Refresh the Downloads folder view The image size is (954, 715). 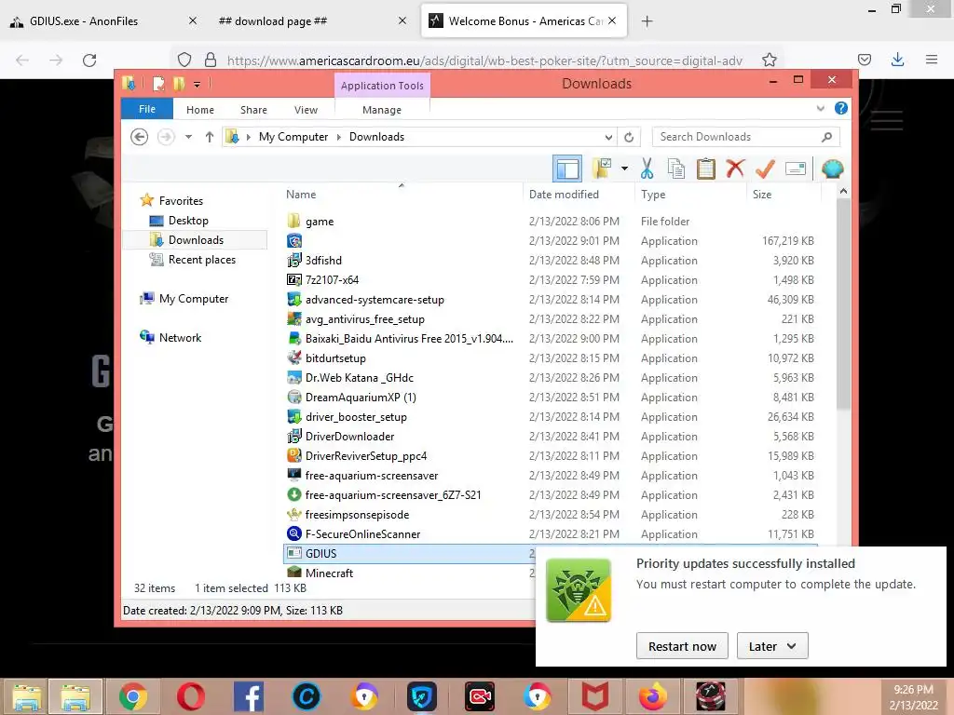click(x=629, y=137)
